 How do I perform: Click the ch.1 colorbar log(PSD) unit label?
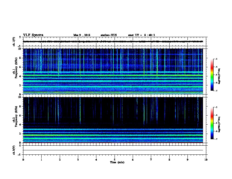[x=219, y=76]
